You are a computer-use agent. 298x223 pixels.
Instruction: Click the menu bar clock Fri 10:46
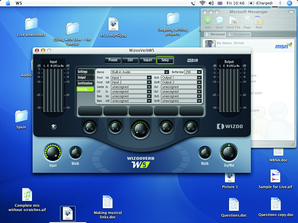coord(235,3)
